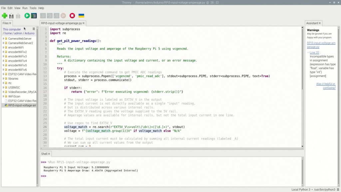
Task: Close the Shell panel tab
Action: pyautogui.click(x=49, y=154)
